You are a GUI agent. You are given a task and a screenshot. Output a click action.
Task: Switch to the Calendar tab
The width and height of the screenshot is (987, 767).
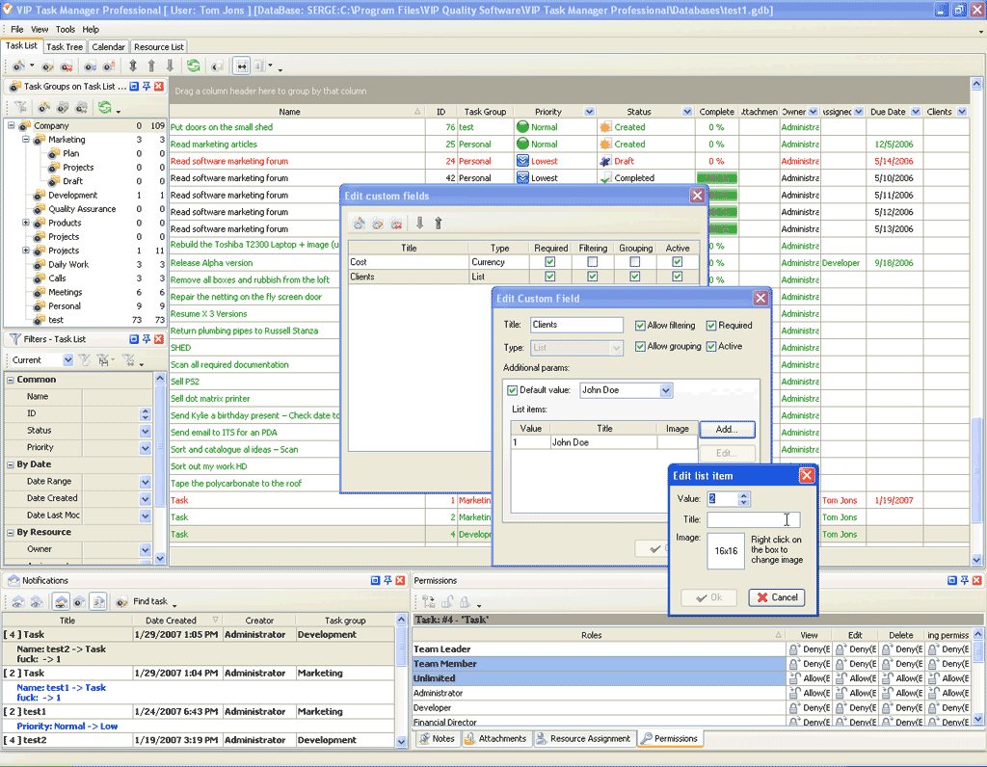108,46
